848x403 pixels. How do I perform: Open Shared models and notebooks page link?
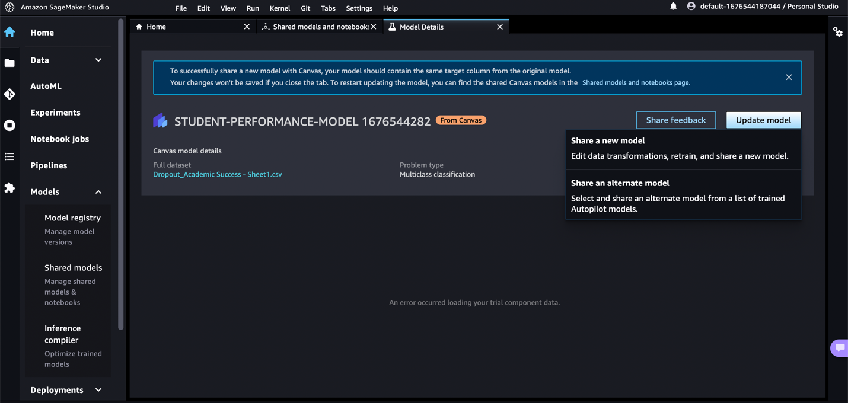[636, 82]
